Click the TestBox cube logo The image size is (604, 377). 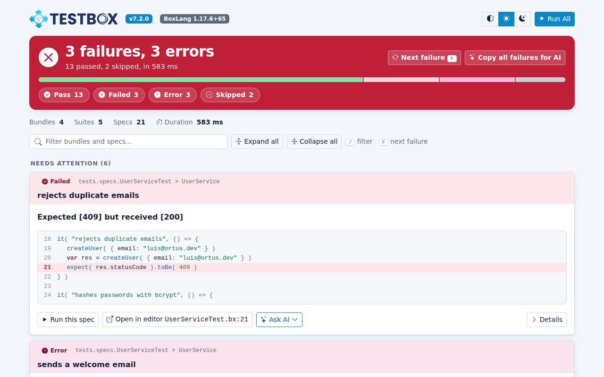click(39, 19)
